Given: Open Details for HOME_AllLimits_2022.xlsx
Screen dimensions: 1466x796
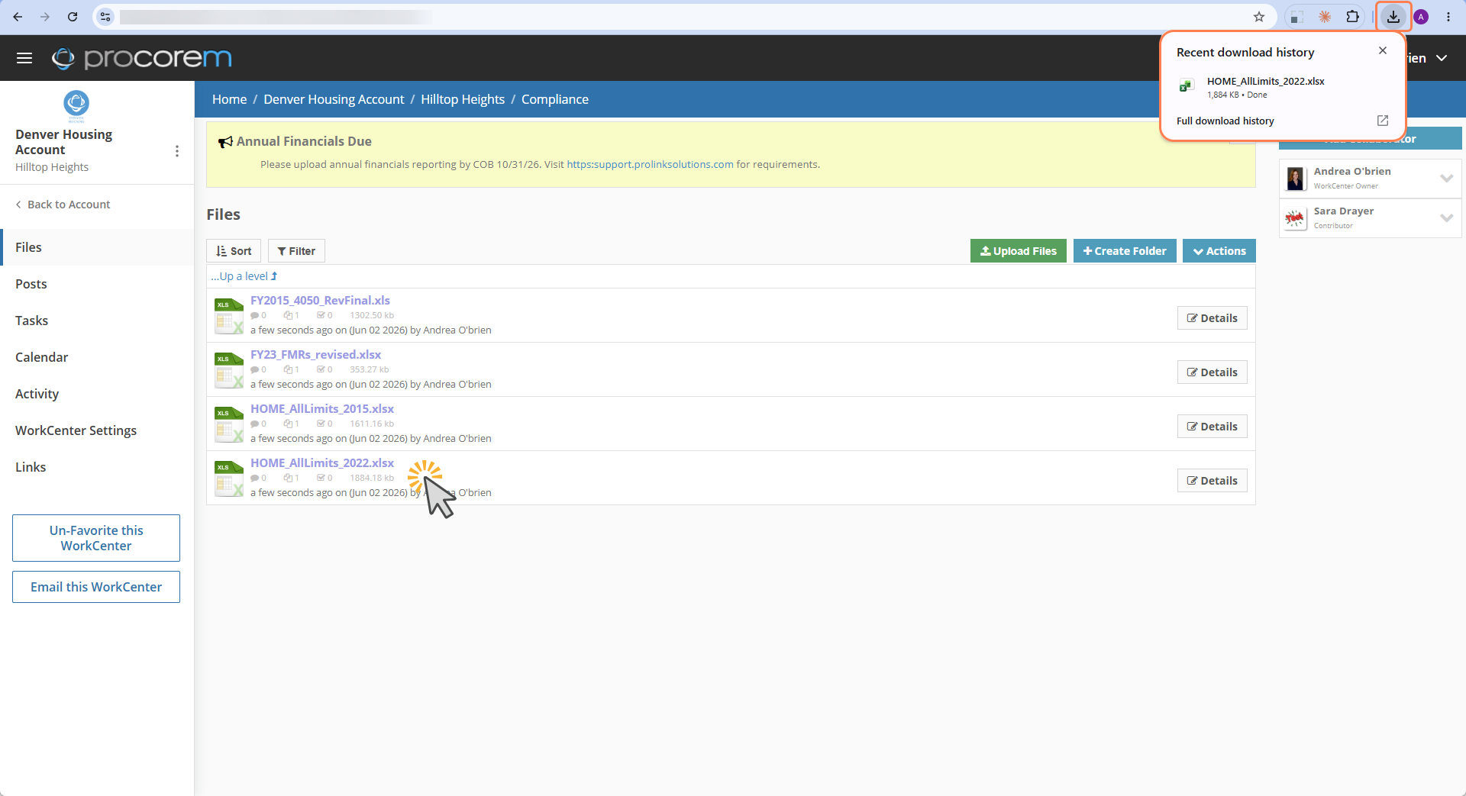Looking at the screenshot, I should coord(1212,481).
